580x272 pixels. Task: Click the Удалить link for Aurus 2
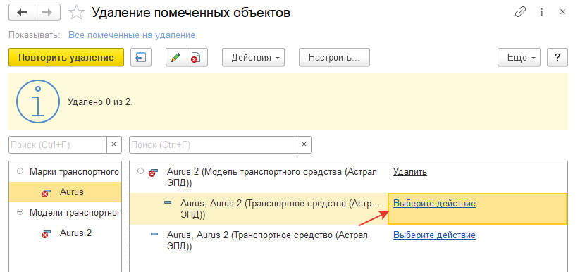coord(410,172)
